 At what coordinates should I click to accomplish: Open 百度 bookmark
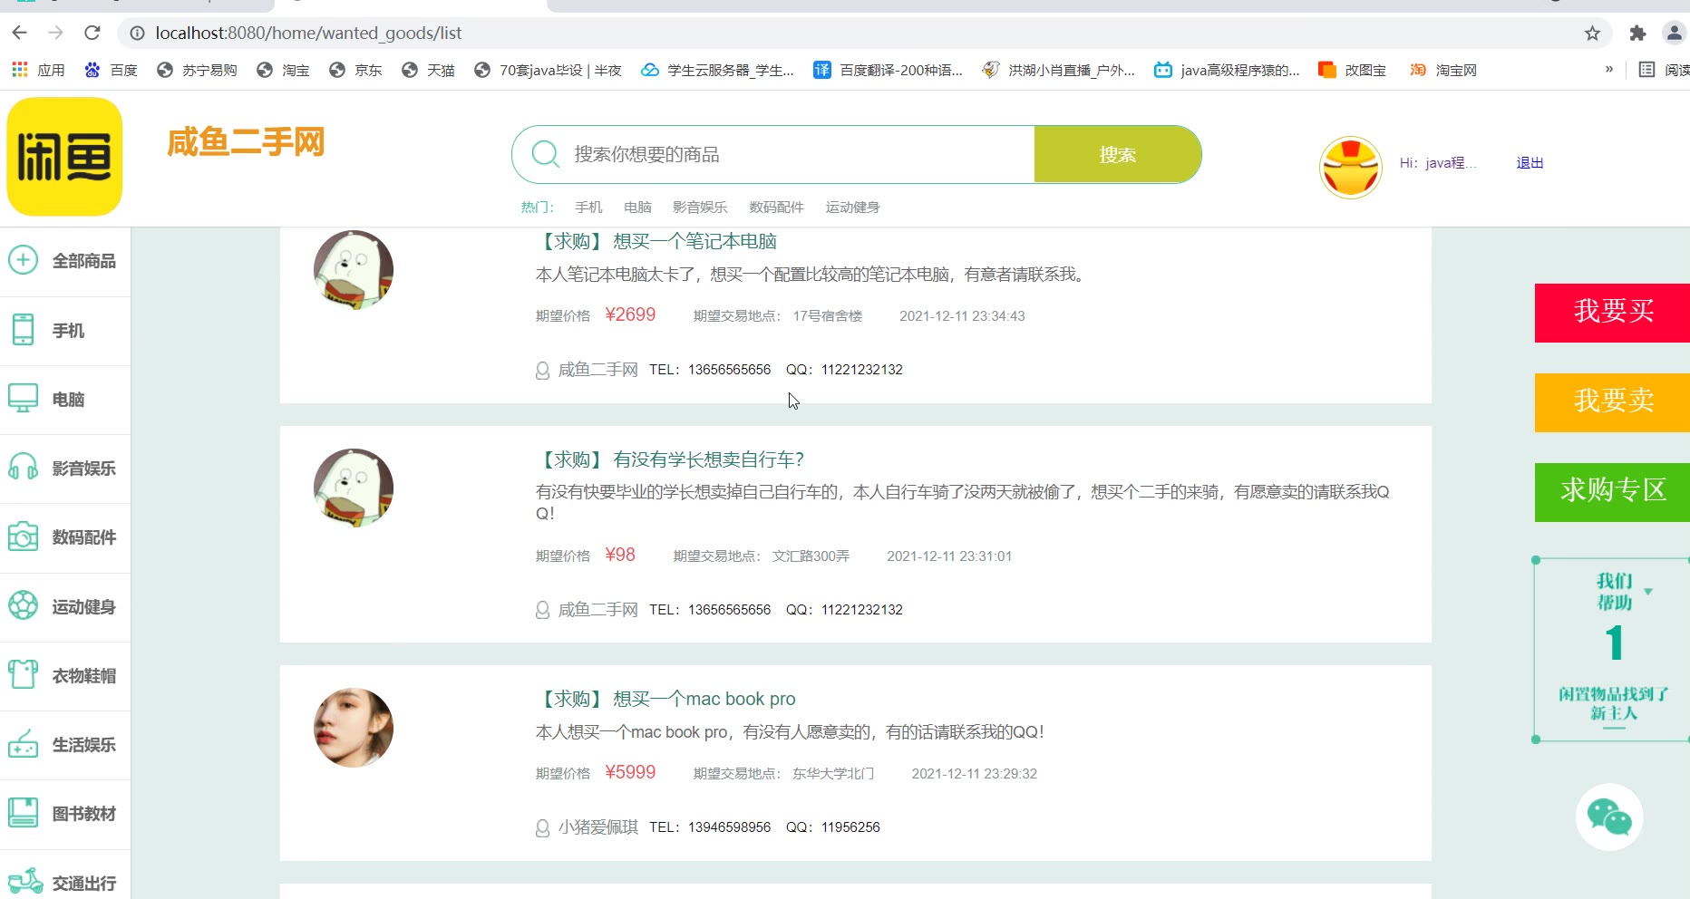tap(111, 70)
